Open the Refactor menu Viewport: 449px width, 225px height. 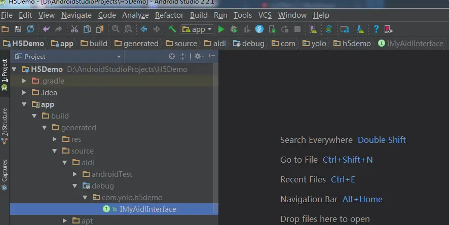169,15
